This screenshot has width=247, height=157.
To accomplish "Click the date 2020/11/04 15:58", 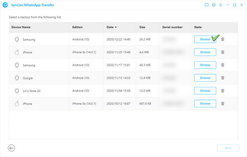I will click(x=119, y=91).
